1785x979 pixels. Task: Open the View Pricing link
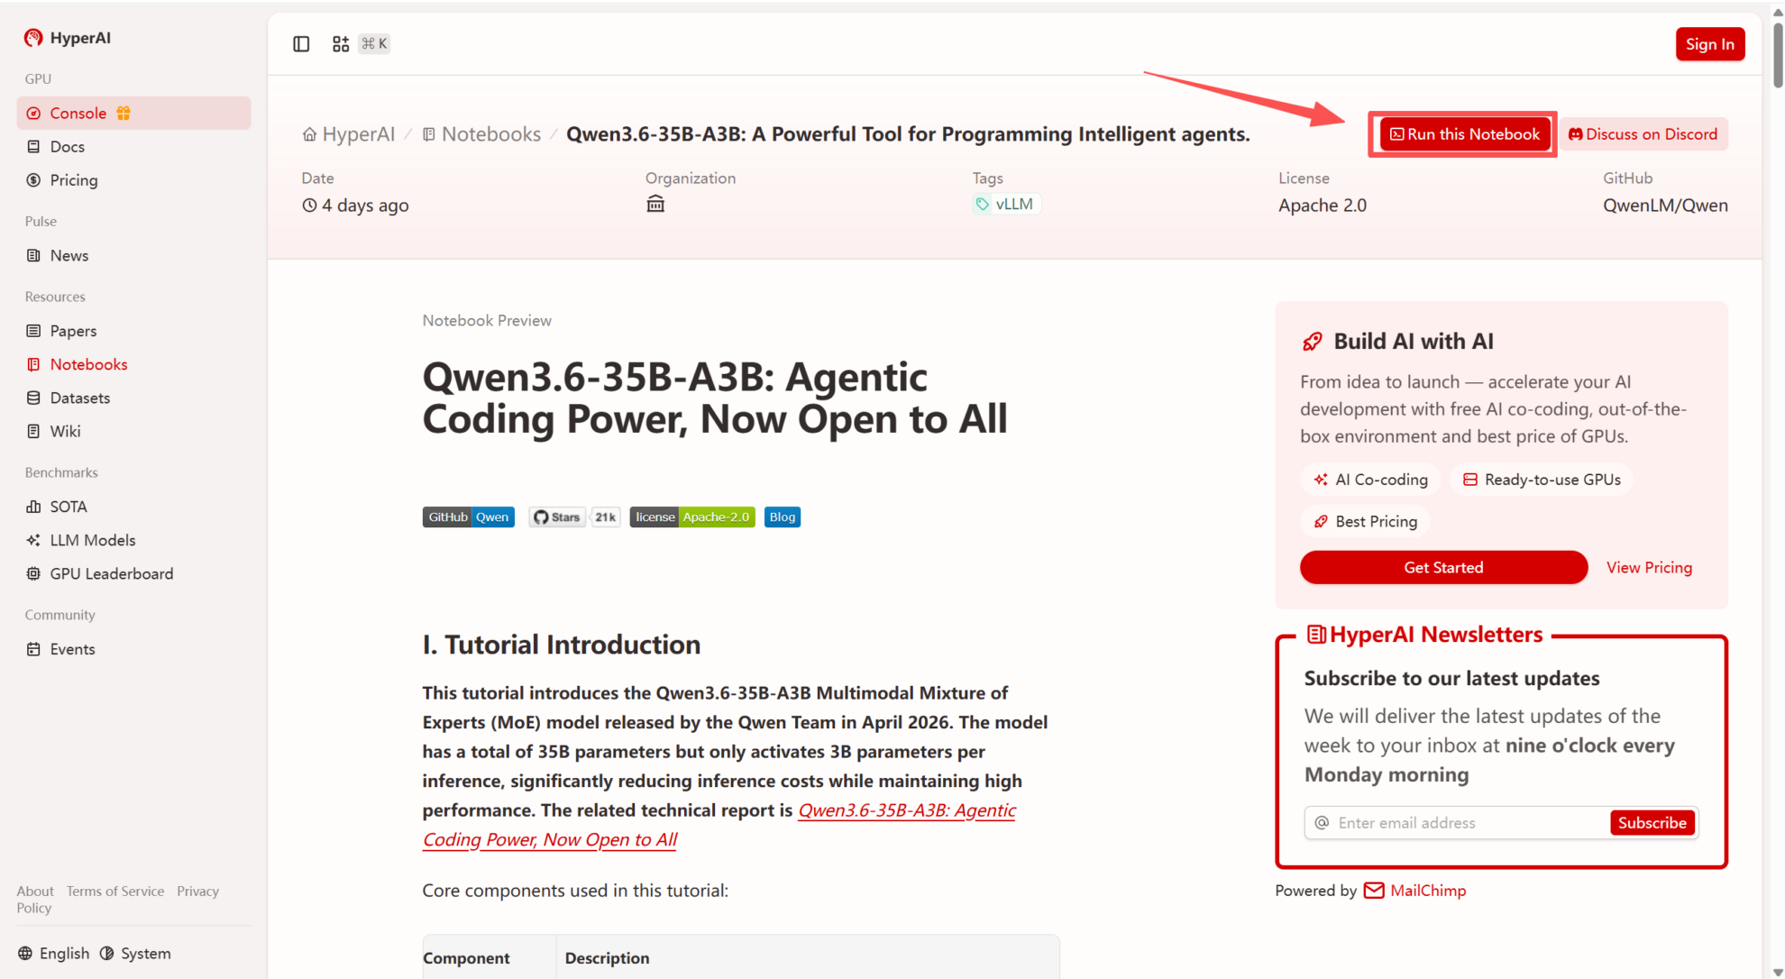(1649, 567)
